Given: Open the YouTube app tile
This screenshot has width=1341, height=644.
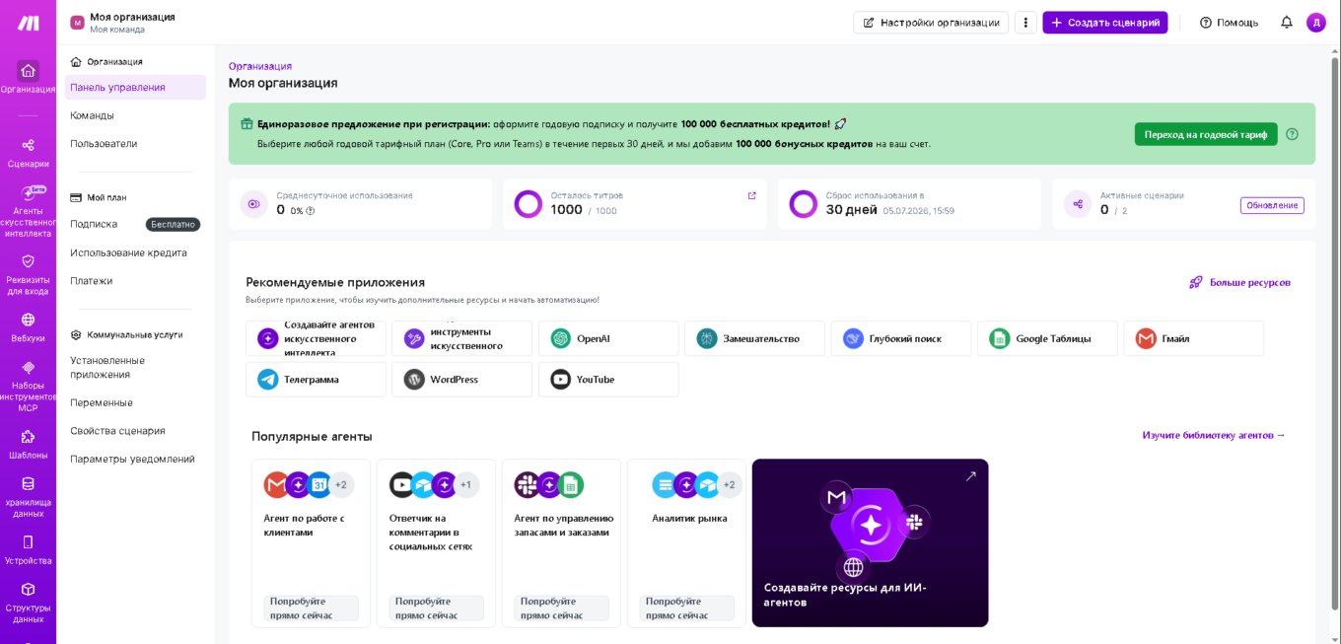Looking at the screenshot, I should coord(608,380).
